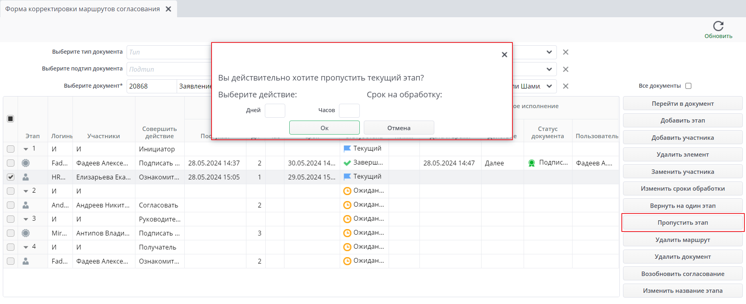Open the document subtype dropdown
746x304 pixels.
coord(549,69)
